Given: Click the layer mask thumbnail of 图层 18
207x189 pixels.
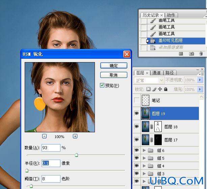Looking at the screenshot, I should [x=158, y=127].
